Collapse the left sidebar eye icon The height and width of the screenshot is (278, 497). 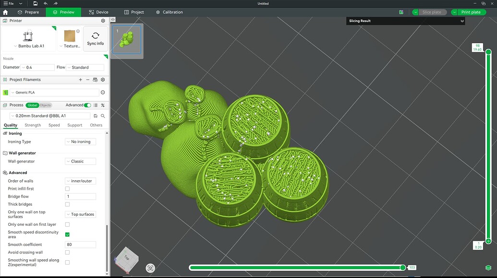point(113,20)
